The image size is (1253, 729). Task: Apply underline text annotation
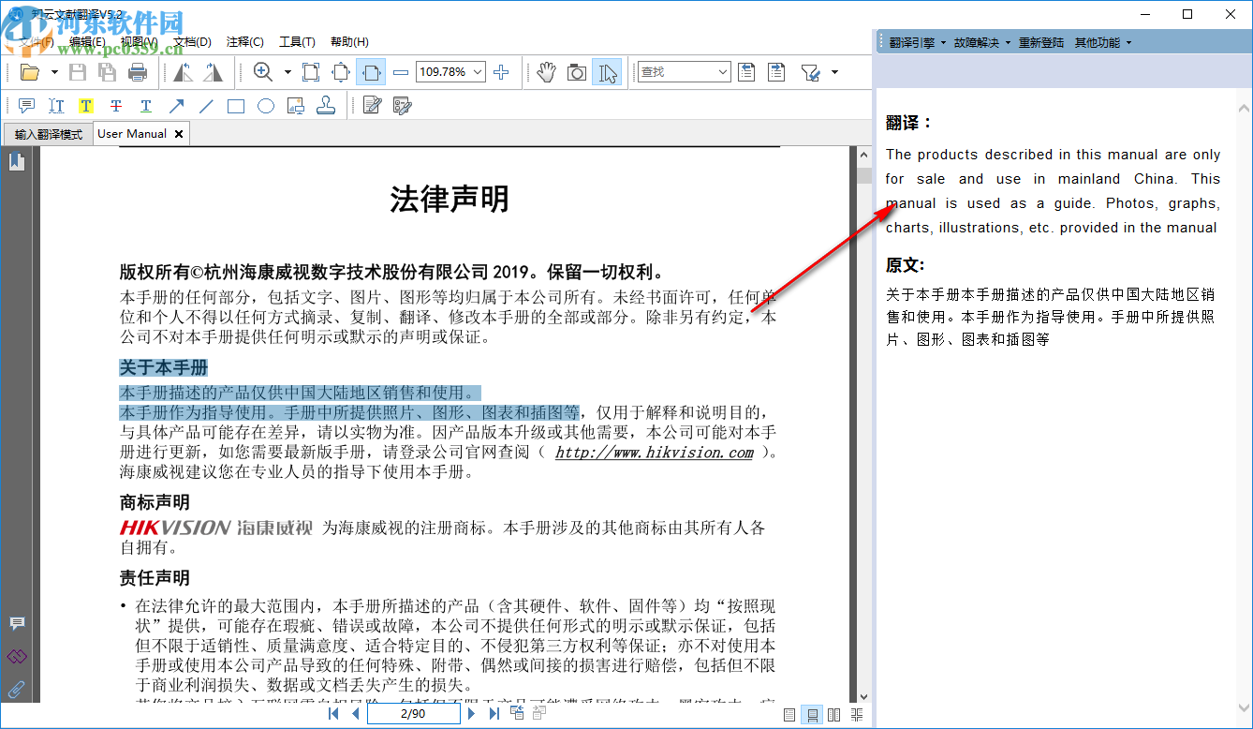click(x=146, y=106)
